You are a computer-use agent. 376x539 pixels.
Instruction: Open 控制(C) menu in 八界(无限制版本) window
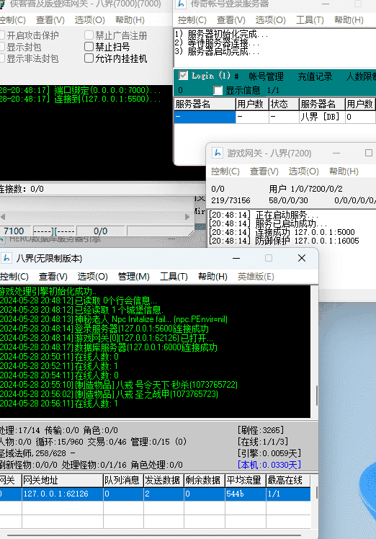tap(14, 277)
